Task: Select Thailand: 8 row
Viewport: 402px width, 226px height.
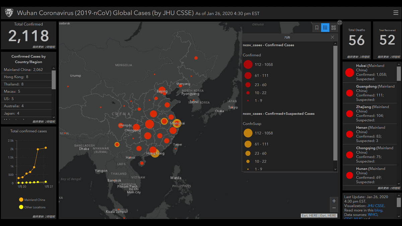Action: click(27, 84)
